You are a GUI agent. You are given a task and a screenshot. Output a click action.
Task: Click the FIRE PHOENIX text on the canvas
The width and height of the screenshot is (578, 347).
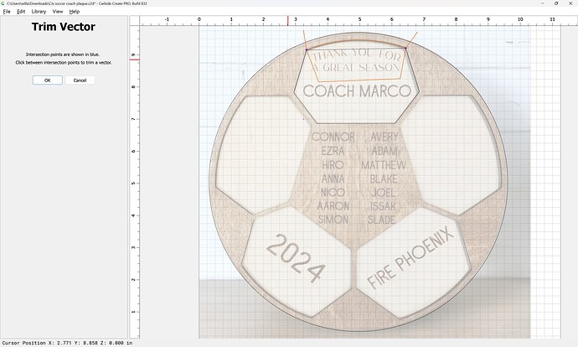click(410, 257)
